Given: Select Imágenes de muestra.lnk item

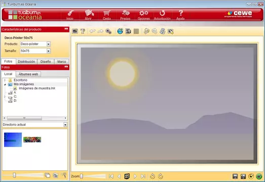Looking at the screenshot, I should (x=37, y=88).
